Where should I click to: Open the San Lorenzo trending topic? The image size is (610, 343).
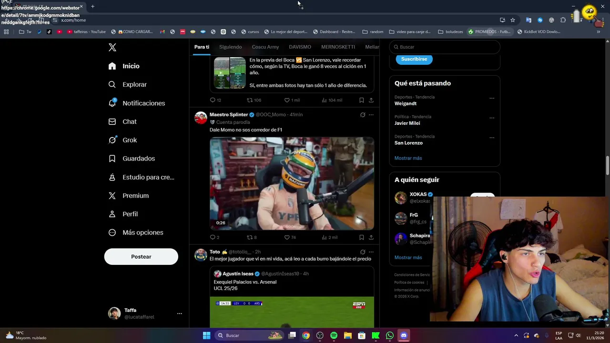pos(408,143)
